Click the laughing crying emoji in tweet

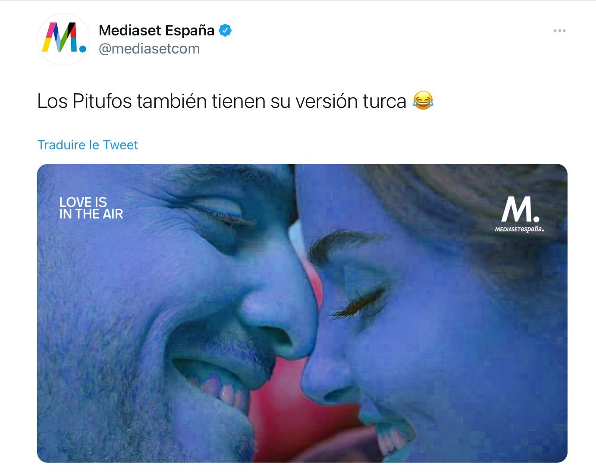423,101
